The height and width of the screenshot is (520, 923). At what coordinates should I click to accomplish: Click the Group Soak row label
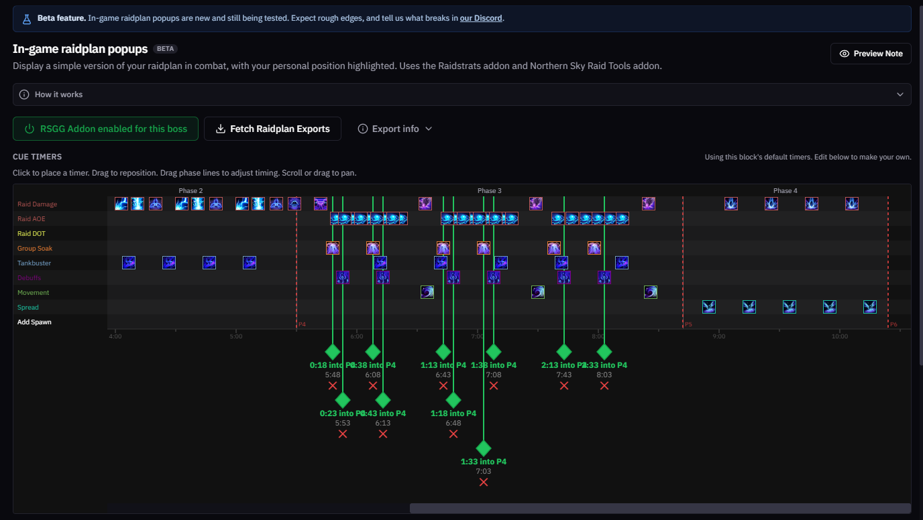35,248
